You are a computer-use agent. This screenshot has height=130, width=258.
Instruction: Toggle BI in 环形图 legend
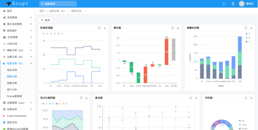[x=242, y=120]
